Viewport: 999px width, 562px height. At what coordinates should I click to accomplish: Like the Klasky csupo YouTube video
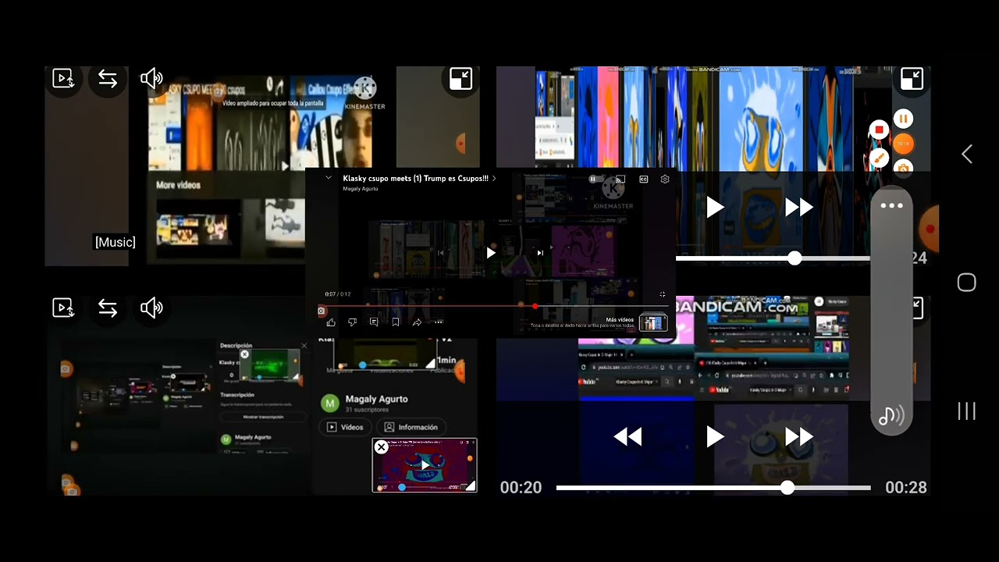point(331,322)
